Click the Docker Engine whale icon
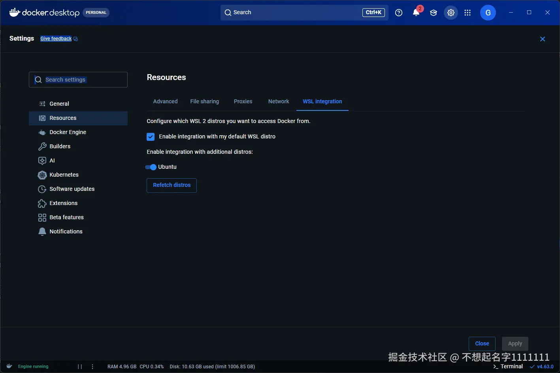Image resolution: width=560 pixels, height=373 pixels. coord(42,132)
